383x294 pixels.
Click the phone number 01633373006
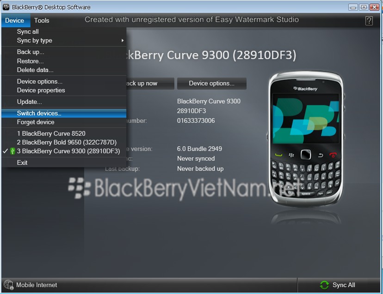click(x=196, y=120)
